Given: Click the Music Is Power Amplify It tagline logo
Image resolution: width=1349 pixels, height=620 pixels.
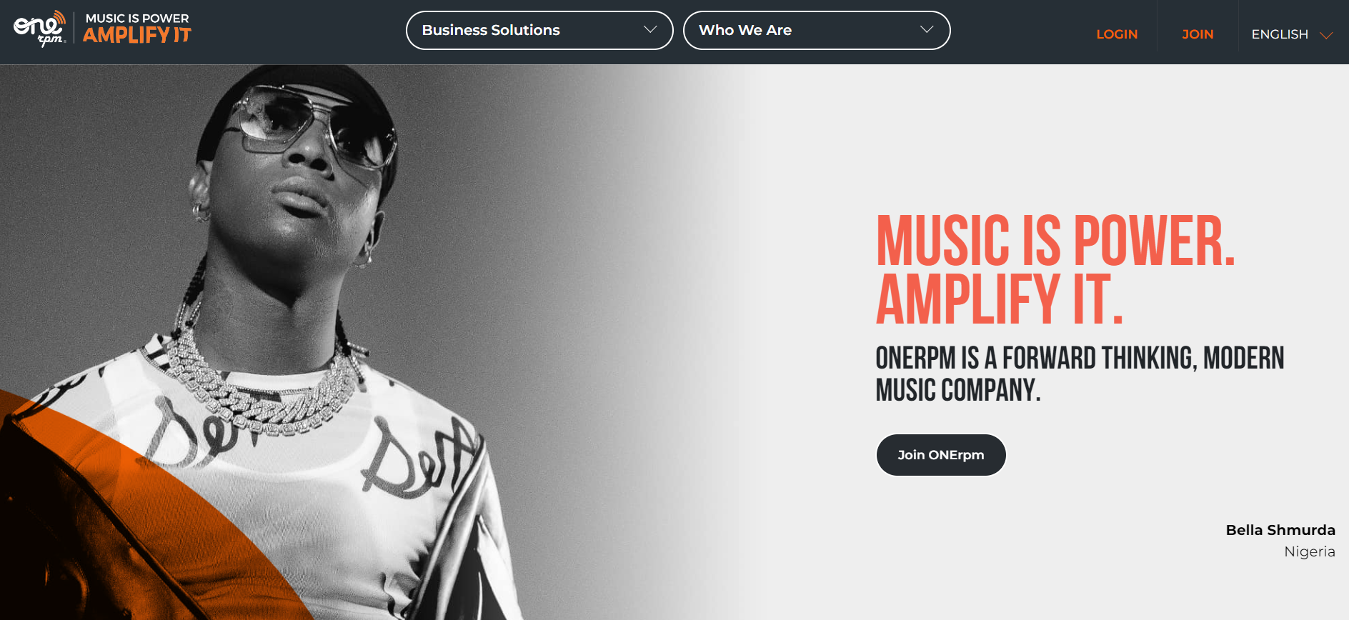Looking at the screenshot, I should point(137,29).
